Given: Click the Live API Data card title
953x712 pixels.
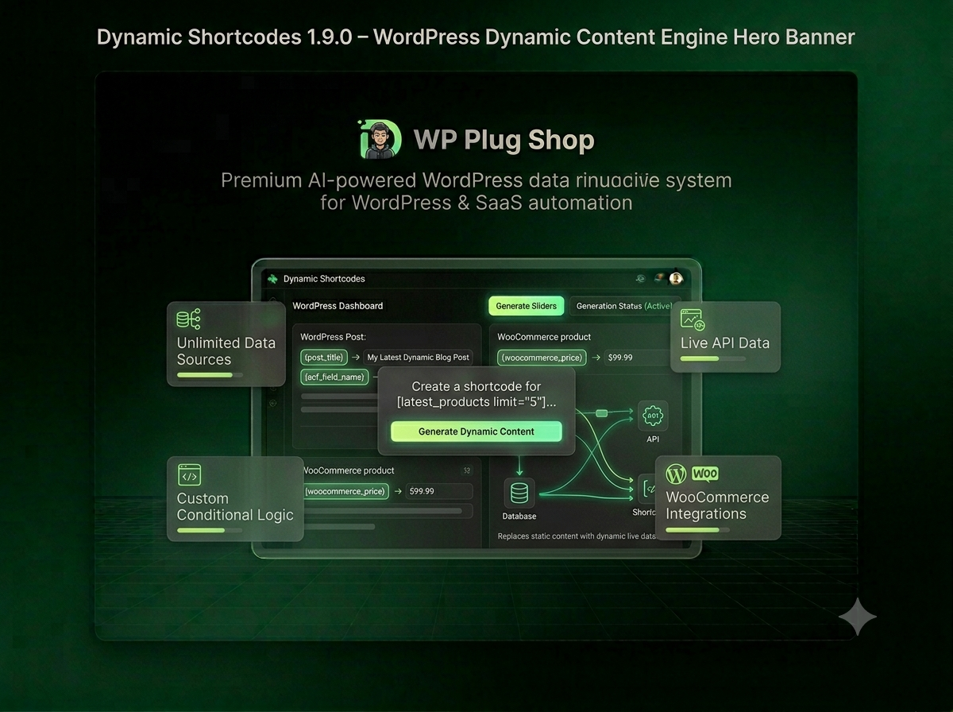Looking at the screenshot, I should 725,343.
